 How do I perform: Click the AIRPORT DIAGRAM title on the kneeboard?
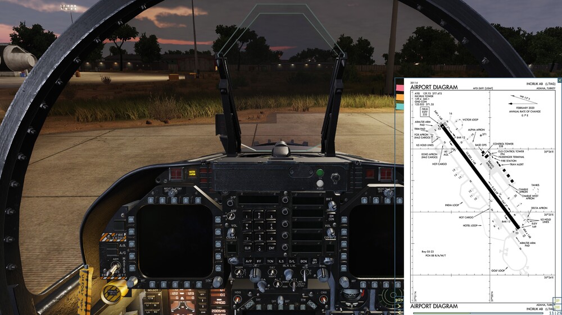click(x=434, y=87)
